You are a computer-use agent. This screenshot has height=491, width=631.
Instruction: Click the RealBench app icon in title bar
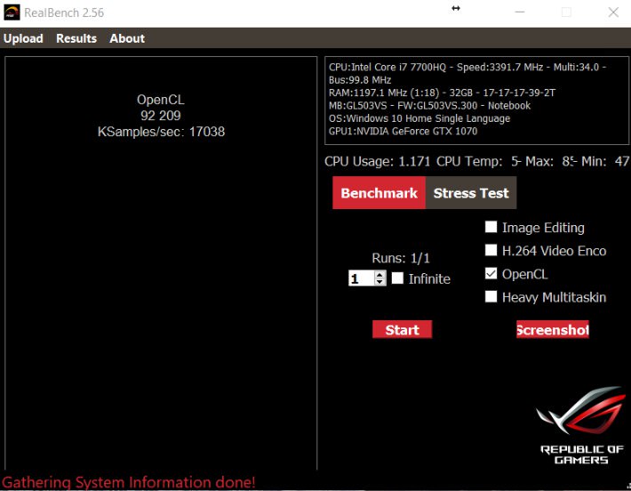click(12, 12)
